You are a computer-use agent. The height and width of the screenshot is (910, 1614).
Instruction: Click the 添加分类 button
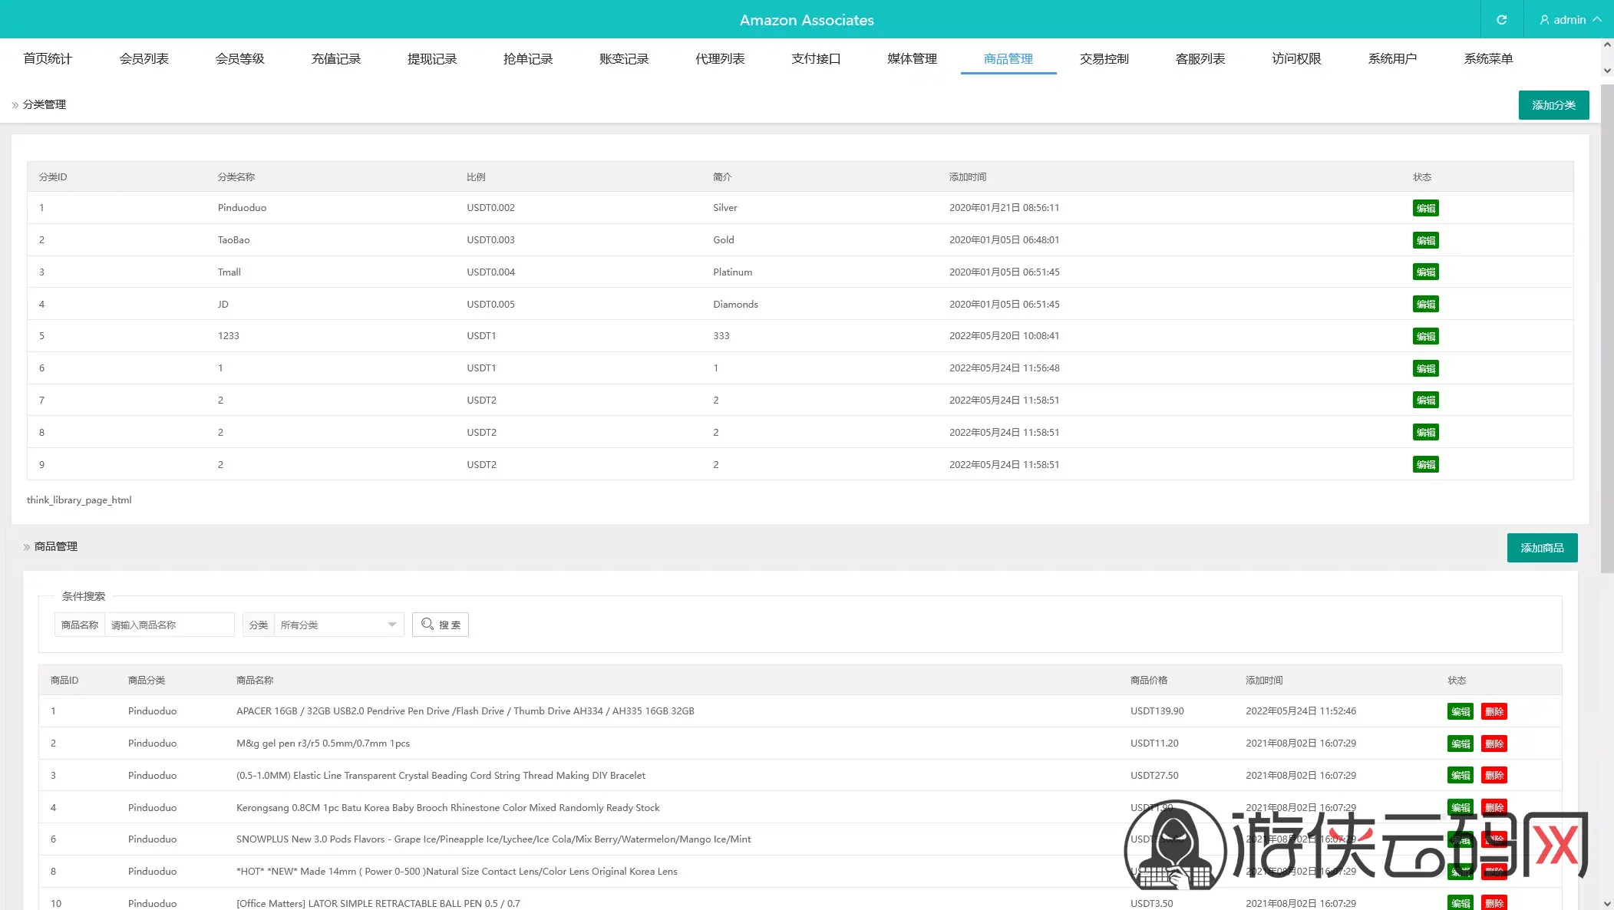[1553, 105]
